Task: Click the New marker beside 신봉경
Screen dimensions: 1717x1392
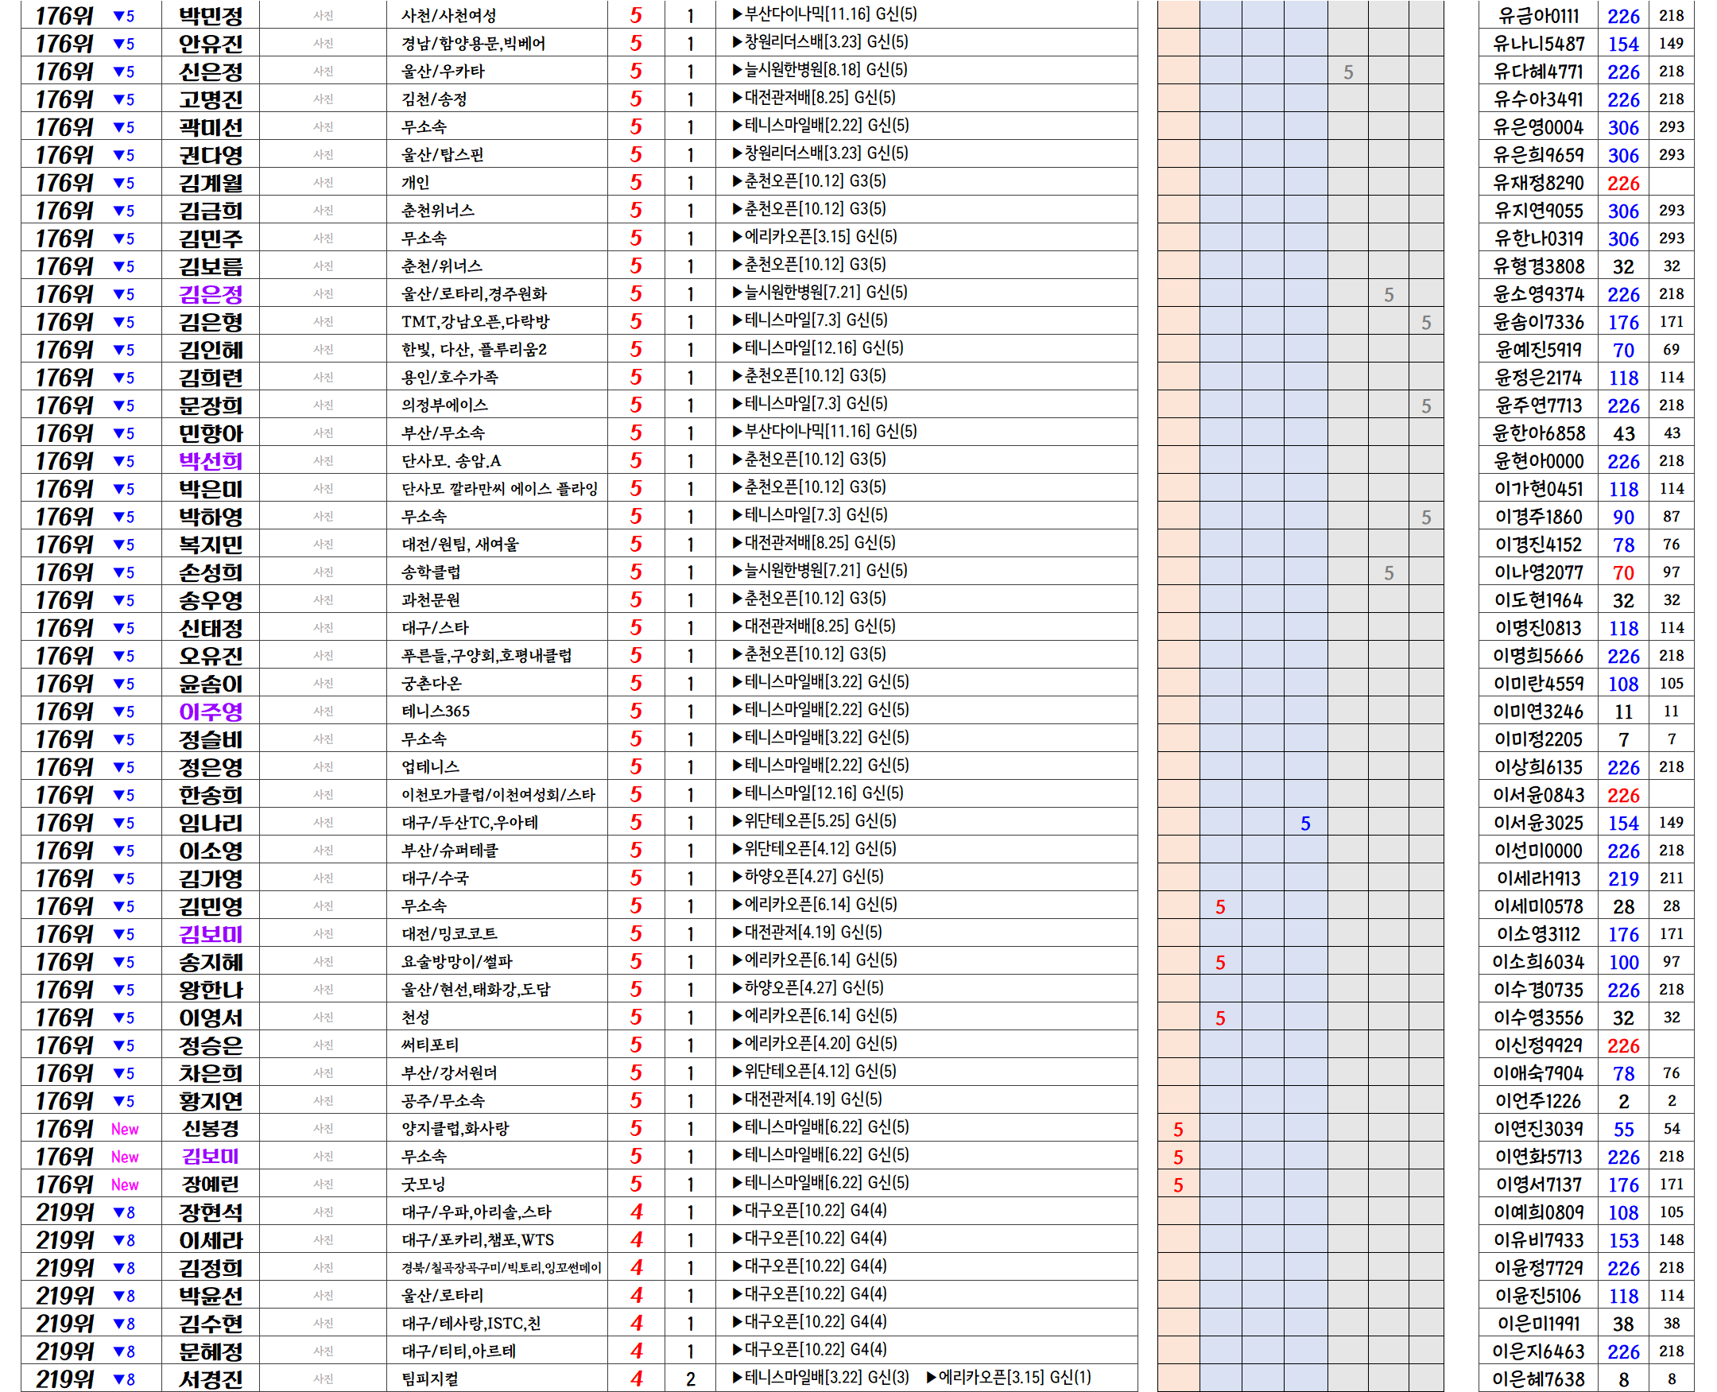Action: [x=124, y=1129]
